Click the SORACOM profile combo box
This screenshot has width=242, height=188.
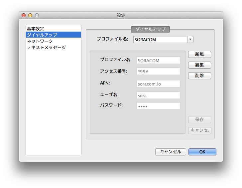pos(163,39)
